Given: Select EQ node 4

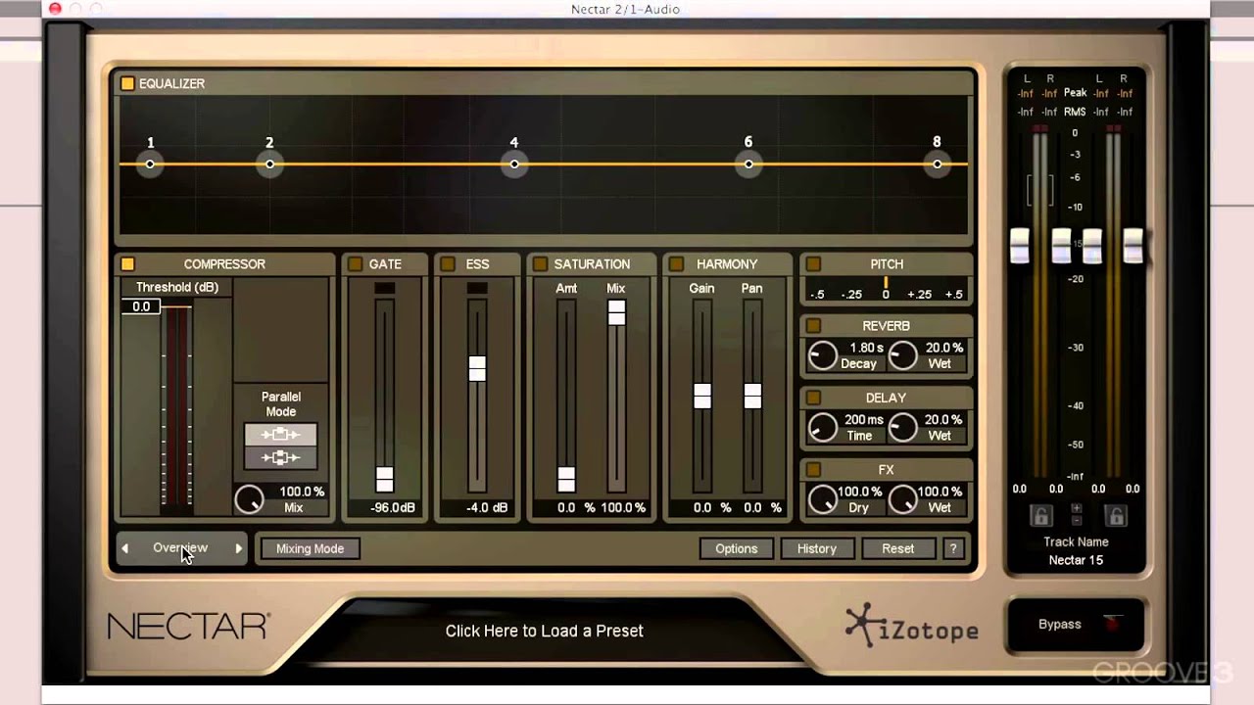Looking at the screenshot, I should 514,164.
